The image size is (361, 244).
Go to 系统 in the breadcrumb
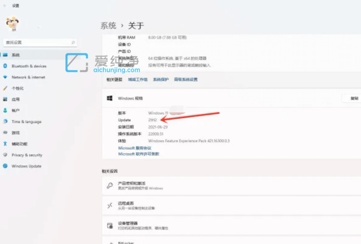coord(108,25)
